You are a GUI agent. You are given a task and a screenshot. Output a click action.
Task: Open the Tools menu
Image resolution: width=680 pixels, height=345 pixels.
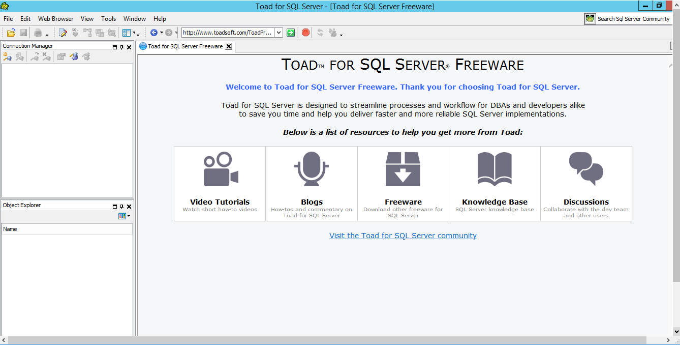coord(108,18)
